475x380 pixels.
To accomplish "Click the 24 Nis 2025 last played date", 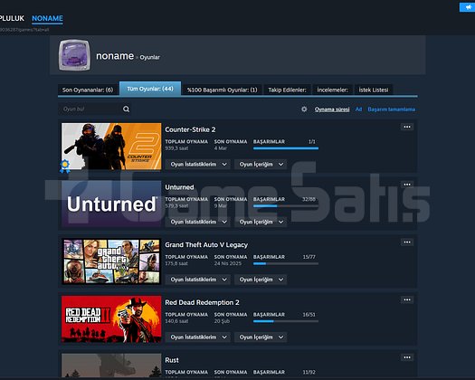I will coord(228,263).
